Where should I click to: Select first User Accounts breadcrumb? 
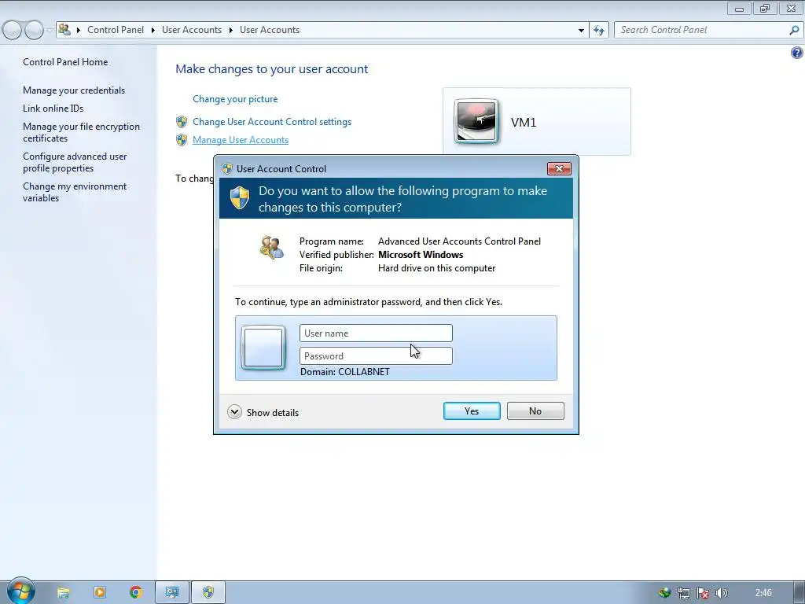(x=192, y=30)
